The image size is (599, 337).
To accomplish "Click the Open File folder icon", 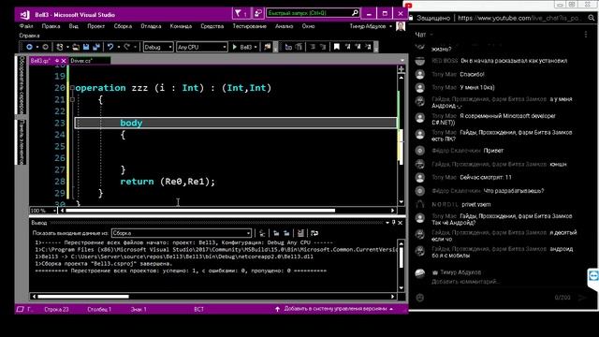I will pos(76,47).
